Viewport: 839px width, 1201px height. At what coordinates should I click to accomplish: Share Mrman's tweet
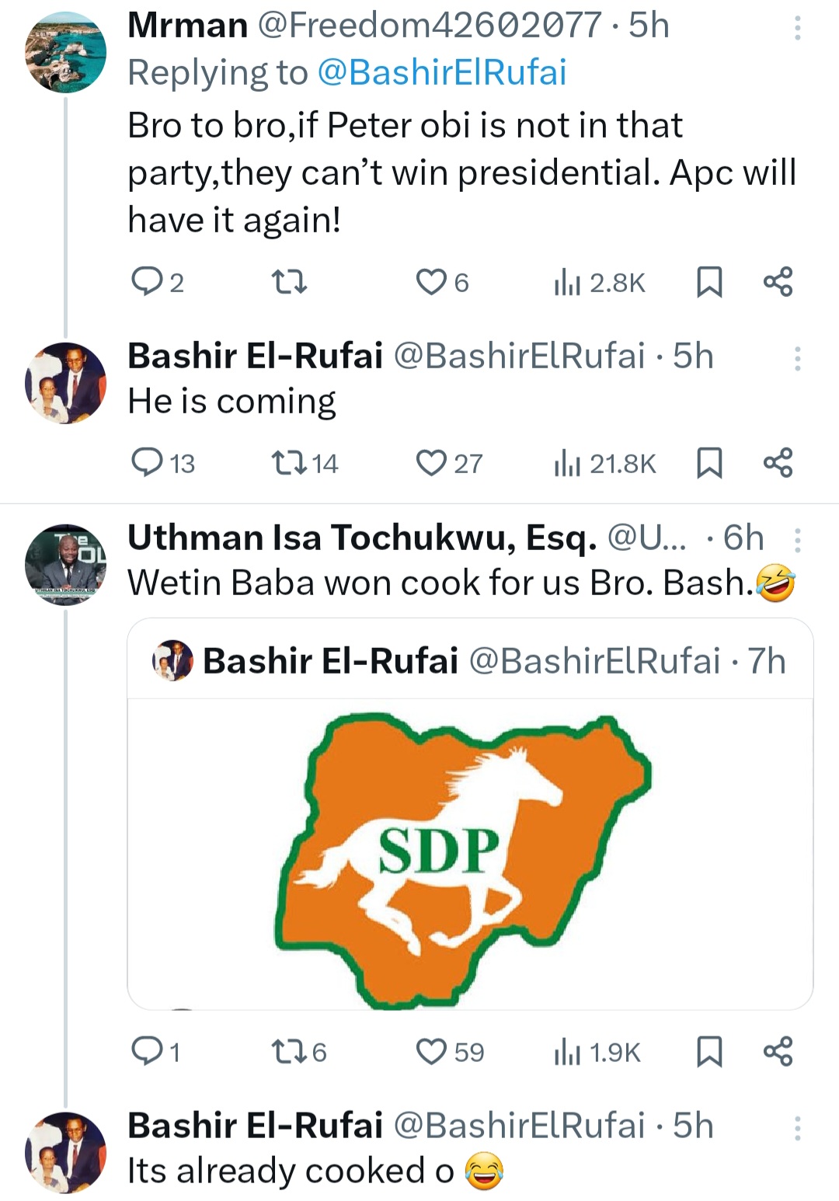click(778, 281)
